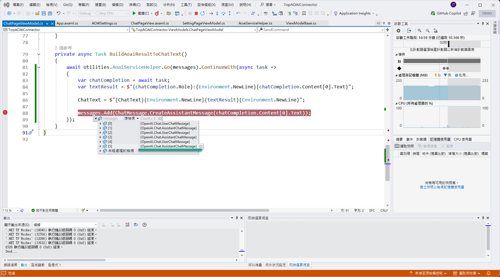Screen dimensions: 500x277
Task: Switch to the 區域變數 locals tab
Action: coord(38,265)
